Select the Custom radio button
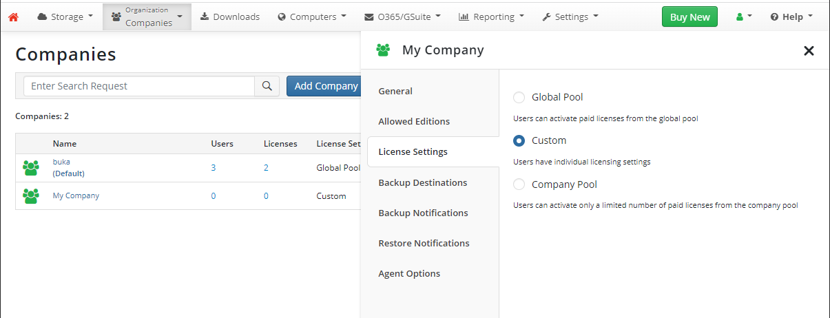The image size is (830, 318). [x=519, y=140]
